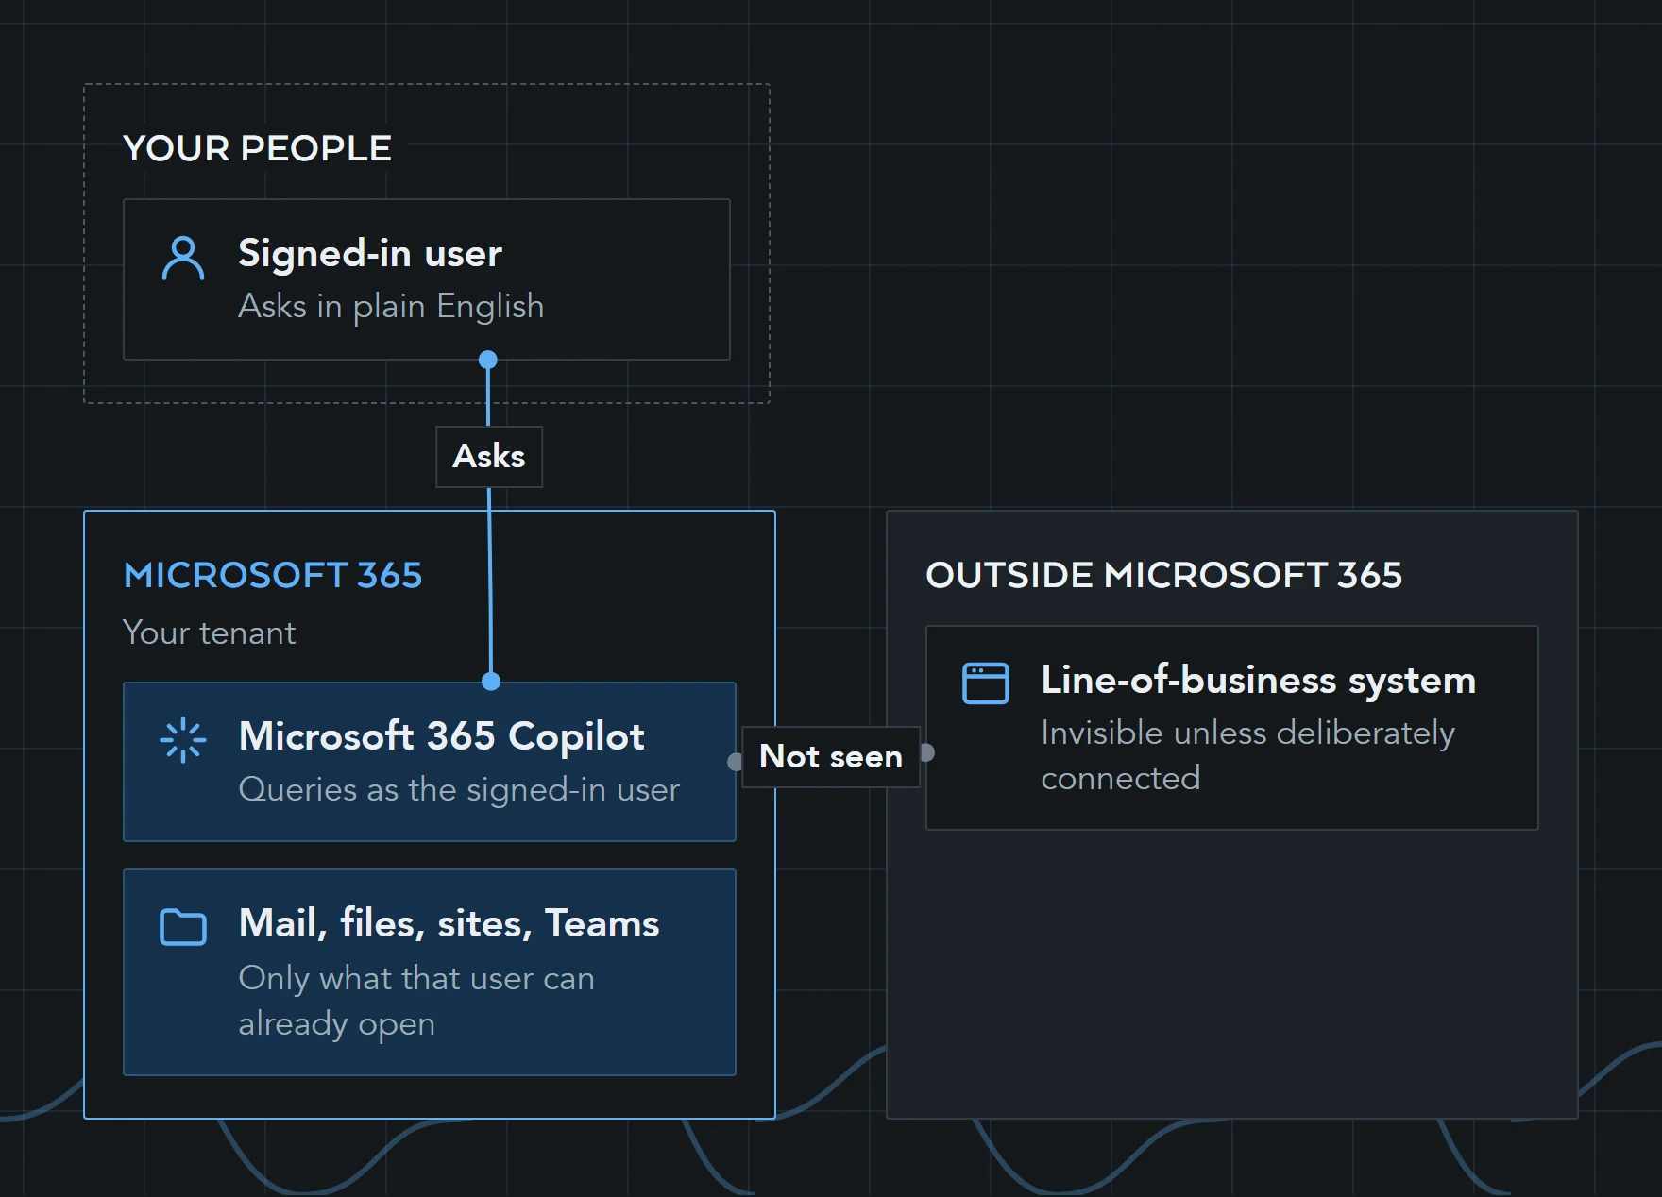Screen dimensions: 1662x1197
Task: Click the "Microsoft 365 Copilot" title
Action: 442,736
